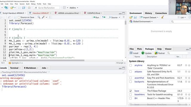
Task: Open Import Dataset dropdown
Action: [x=149, y=17]
